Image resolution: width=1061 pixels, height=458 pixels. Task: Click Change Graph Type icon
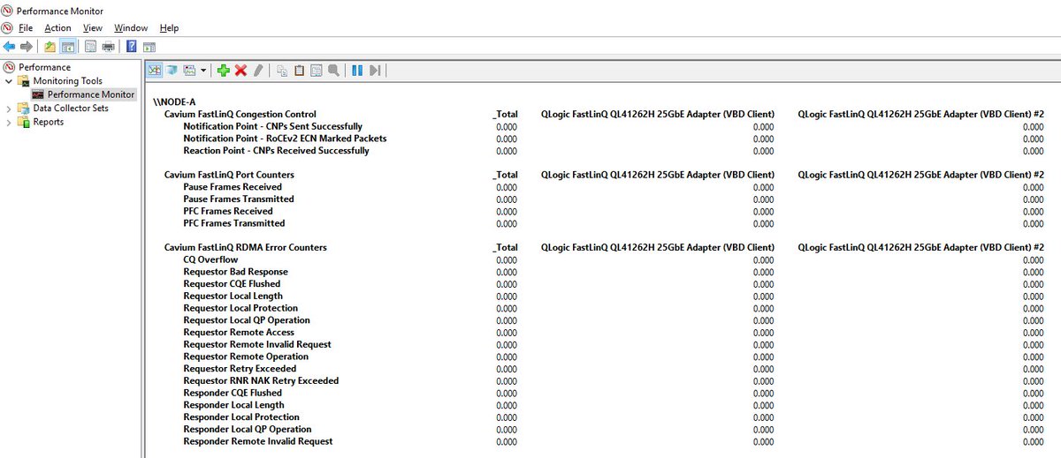[x=190, y=70]
